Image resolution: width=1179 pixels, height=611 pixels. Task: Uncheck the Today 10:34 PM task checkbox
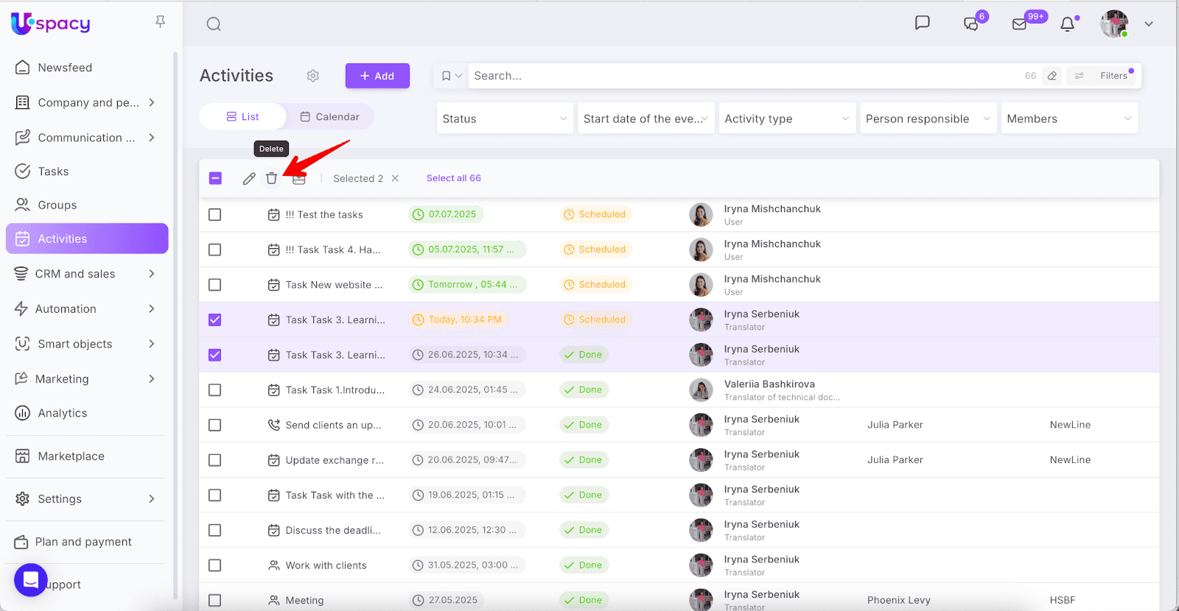[x=214, y=319]
